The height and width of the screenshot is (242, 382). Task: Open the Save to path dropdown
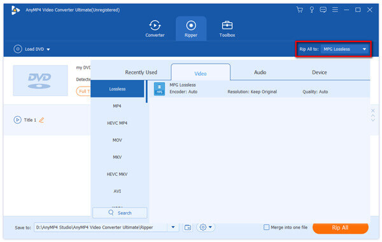click(173, 227)
